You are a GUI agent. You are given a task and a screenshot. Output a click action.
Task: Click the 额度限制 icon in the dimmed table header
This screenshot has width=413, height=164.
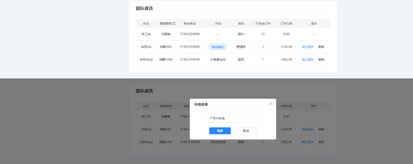(x=174, y=106)
